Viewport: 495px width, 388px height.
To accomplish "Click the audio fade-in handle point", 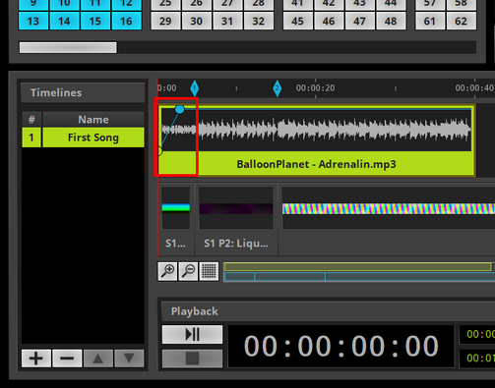I will 179,109.
